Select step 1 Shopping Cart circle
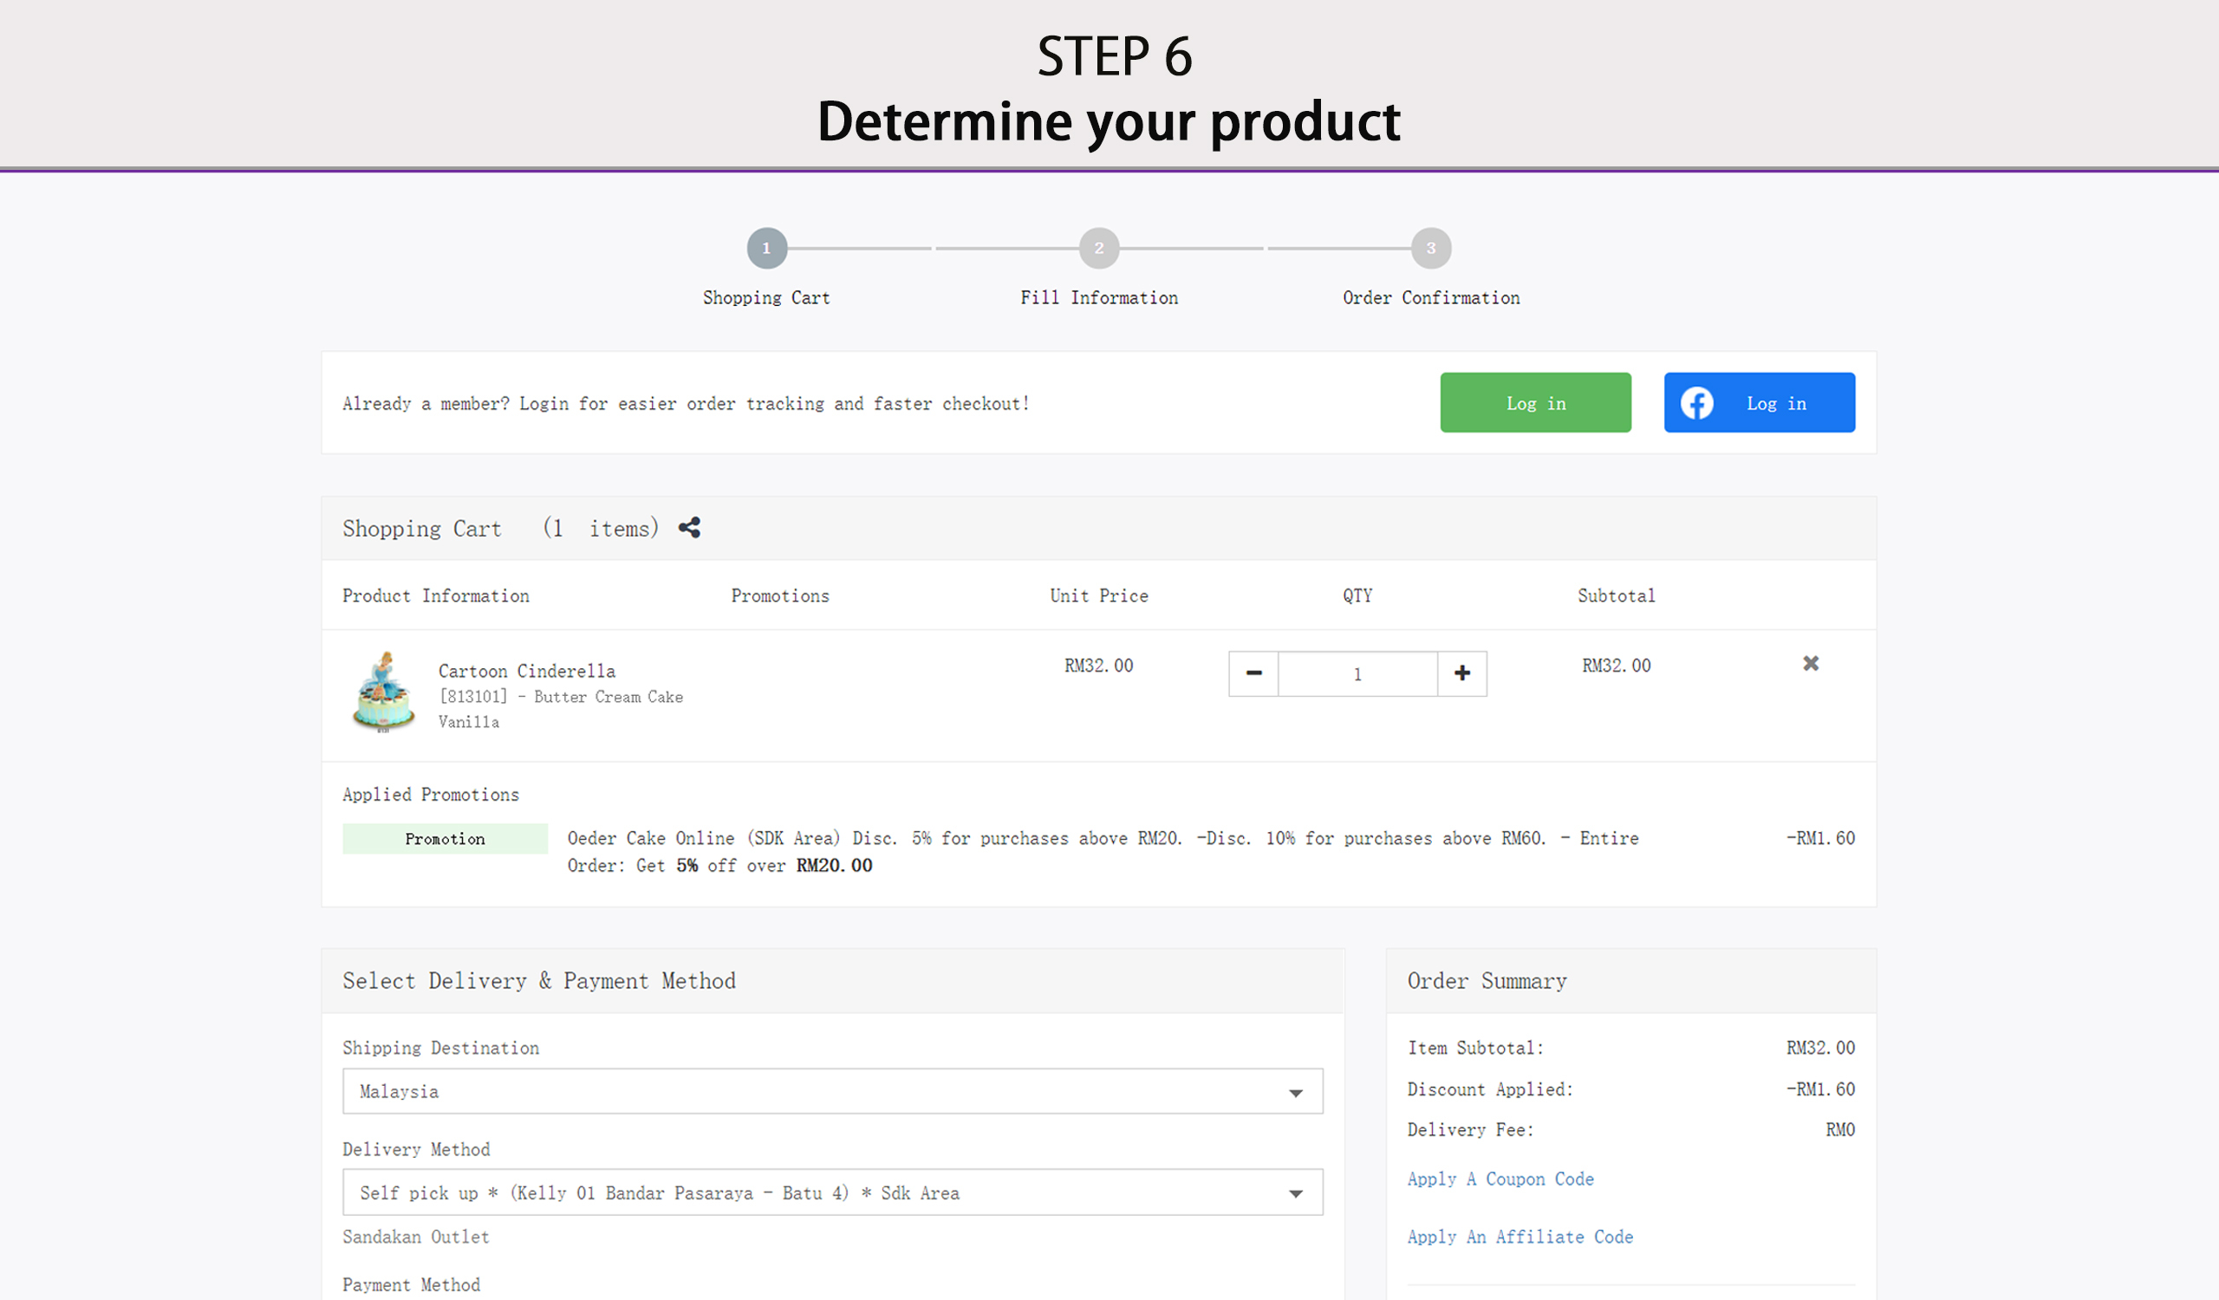The height and width of the screenshot is (1300, 2219). click(x=766, y=248)
